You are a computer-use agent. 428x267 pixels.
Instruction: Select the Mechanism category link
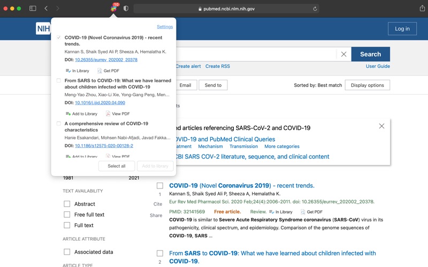[x=210, y=146]
